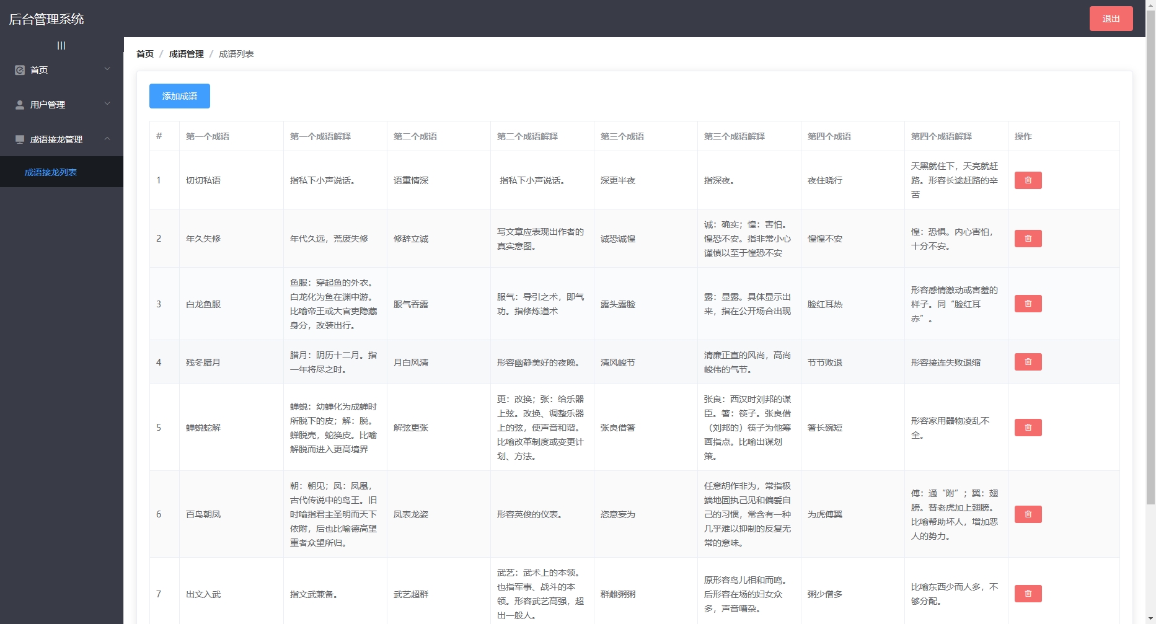Open the 成语接龙管理 sidebar menu
This screenshot has width=1156, height=624.
[x=61, y=139]
